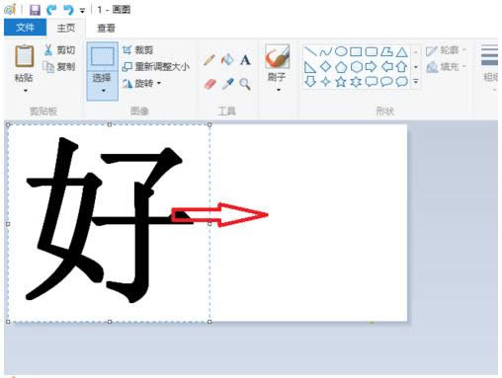Select the Cloud callout shape

point(402,81)
